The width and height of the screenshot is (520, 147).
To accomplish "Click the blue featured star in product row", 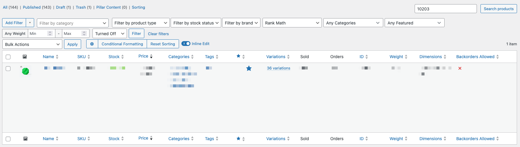I will tap(249, 69).
